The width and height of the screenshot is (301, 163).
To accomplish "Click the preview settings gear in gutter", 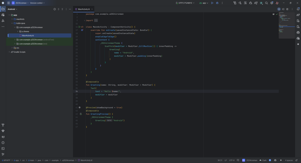I will point(79,108).
